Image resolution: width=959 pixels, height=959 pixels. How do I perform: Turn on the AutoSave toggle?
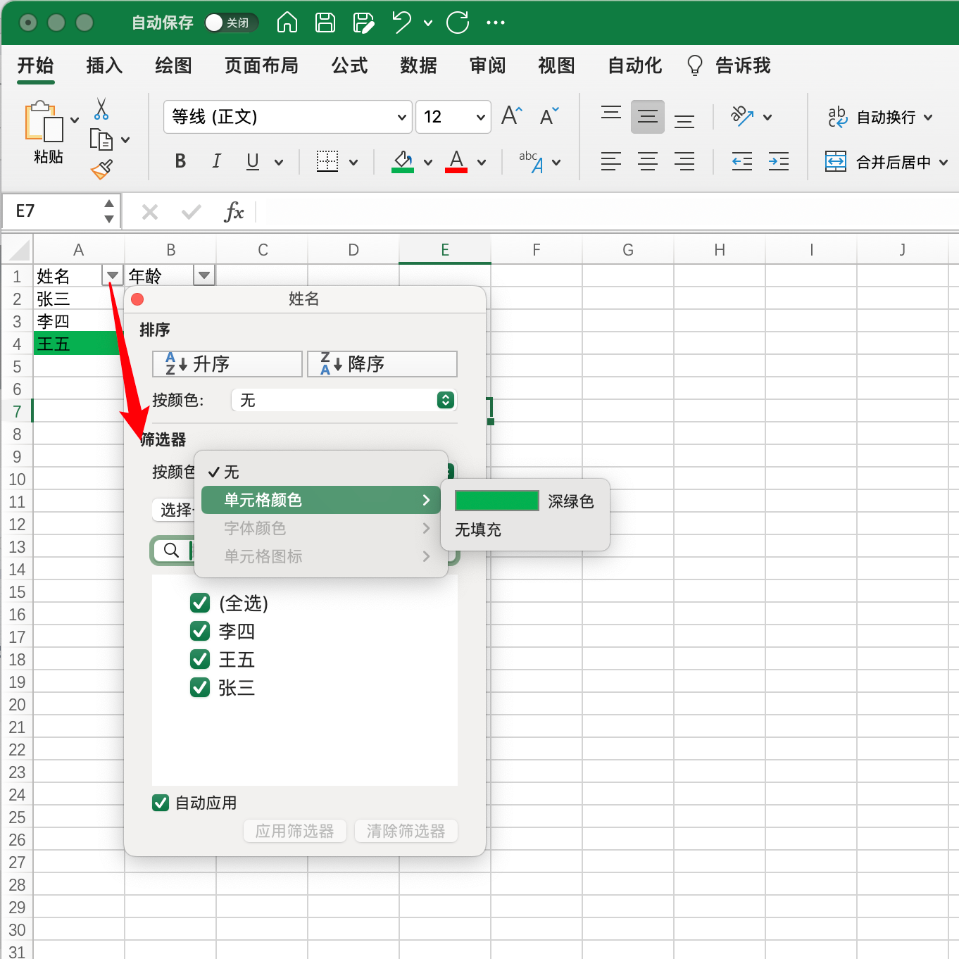[230, 23]
